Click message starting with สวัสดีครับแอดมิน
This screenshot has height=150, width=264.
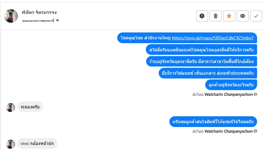tap(202, 50)
